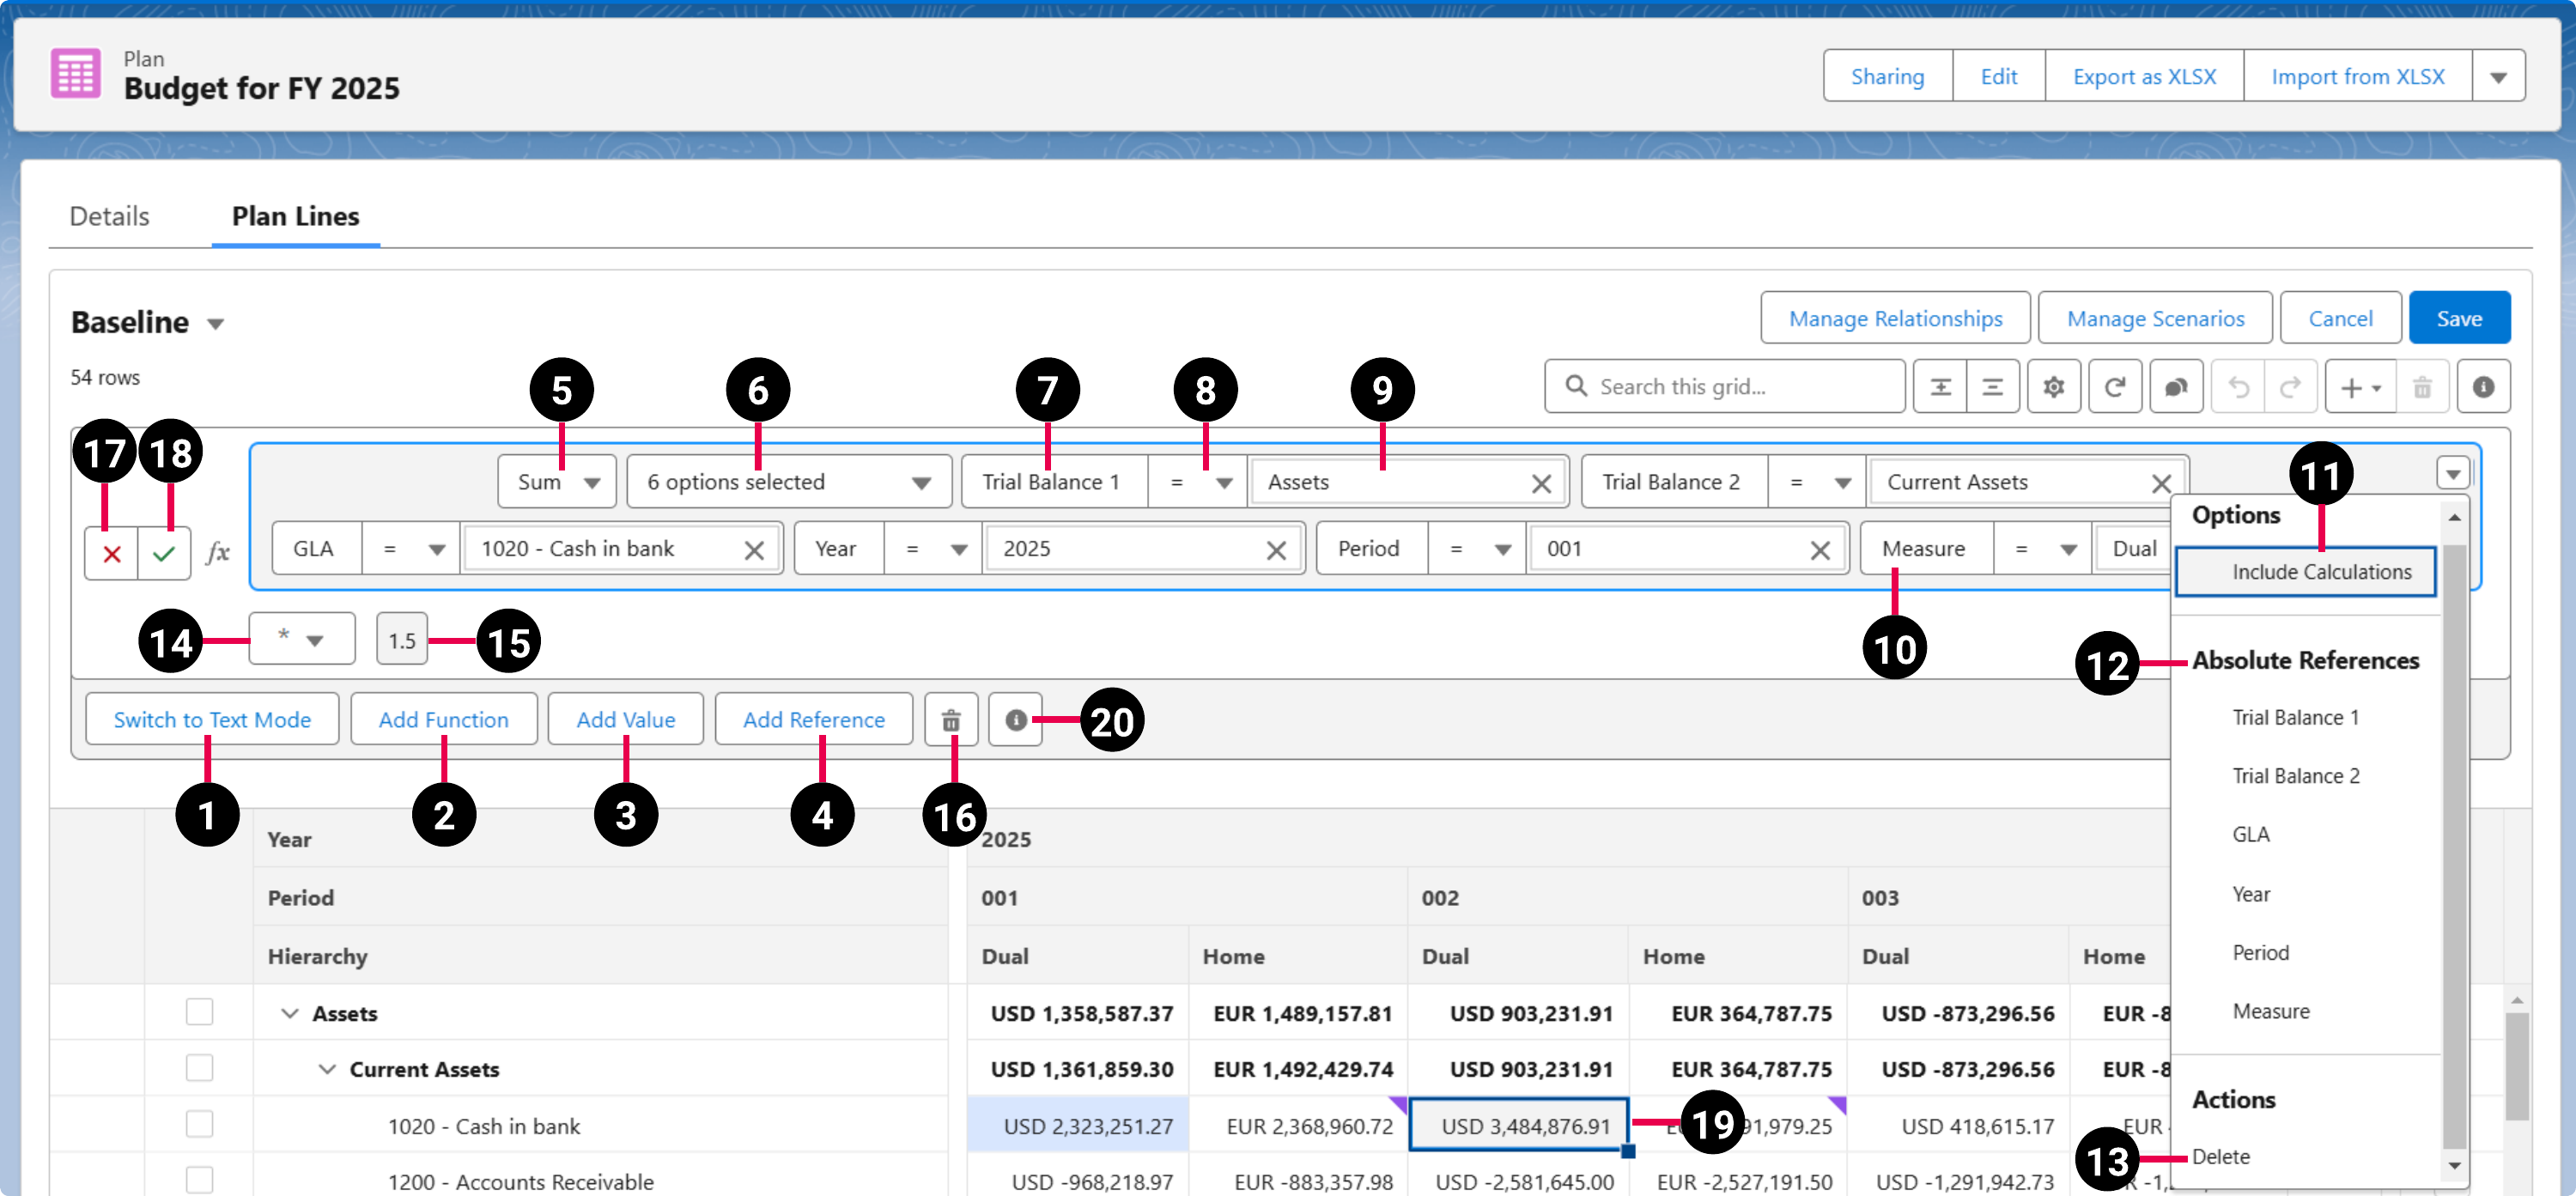Save the plan with the Save button
The image size is (2576, 1196).
click(x=2459, y=317)
